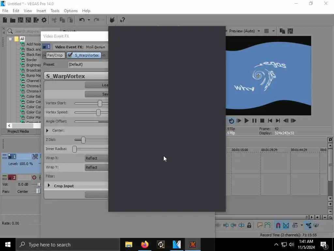This screenshot has width=334, height=251.
Task: Click the Windows taskbar search box
Action: 68,244
